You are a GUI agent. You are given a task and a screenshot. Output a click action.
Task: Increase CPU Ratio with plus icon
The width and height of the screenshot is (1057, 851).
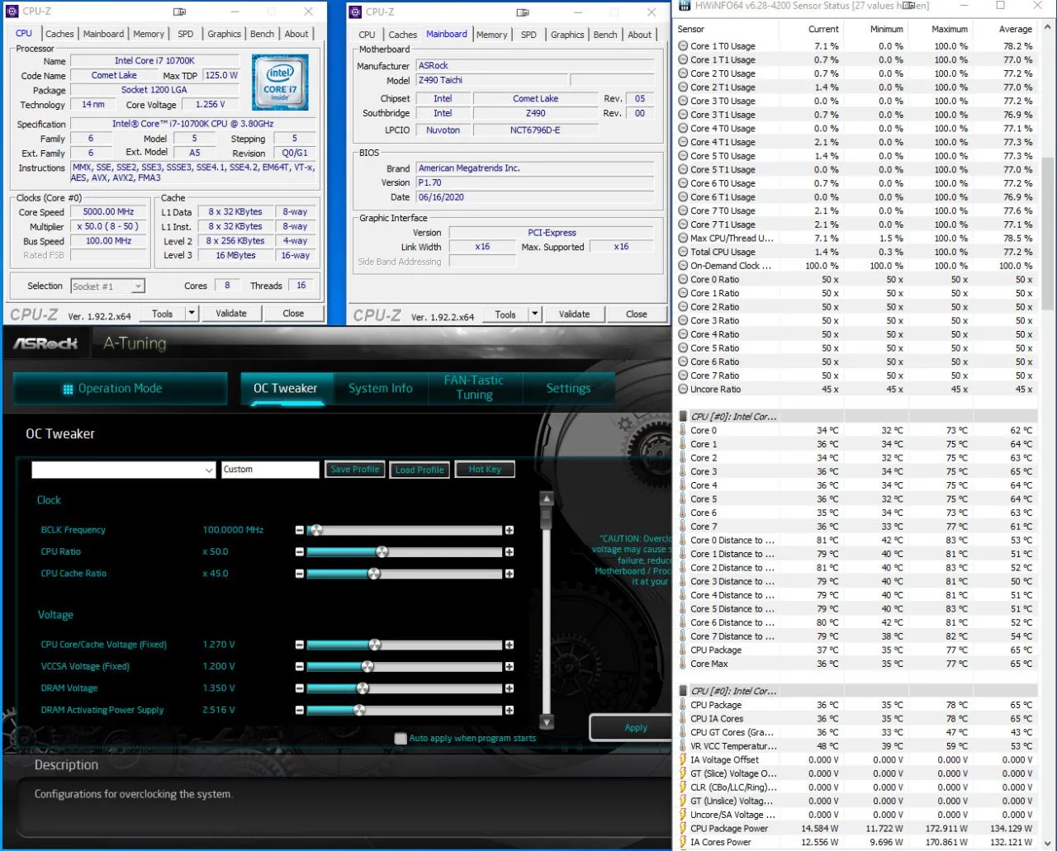click(510, 551)
